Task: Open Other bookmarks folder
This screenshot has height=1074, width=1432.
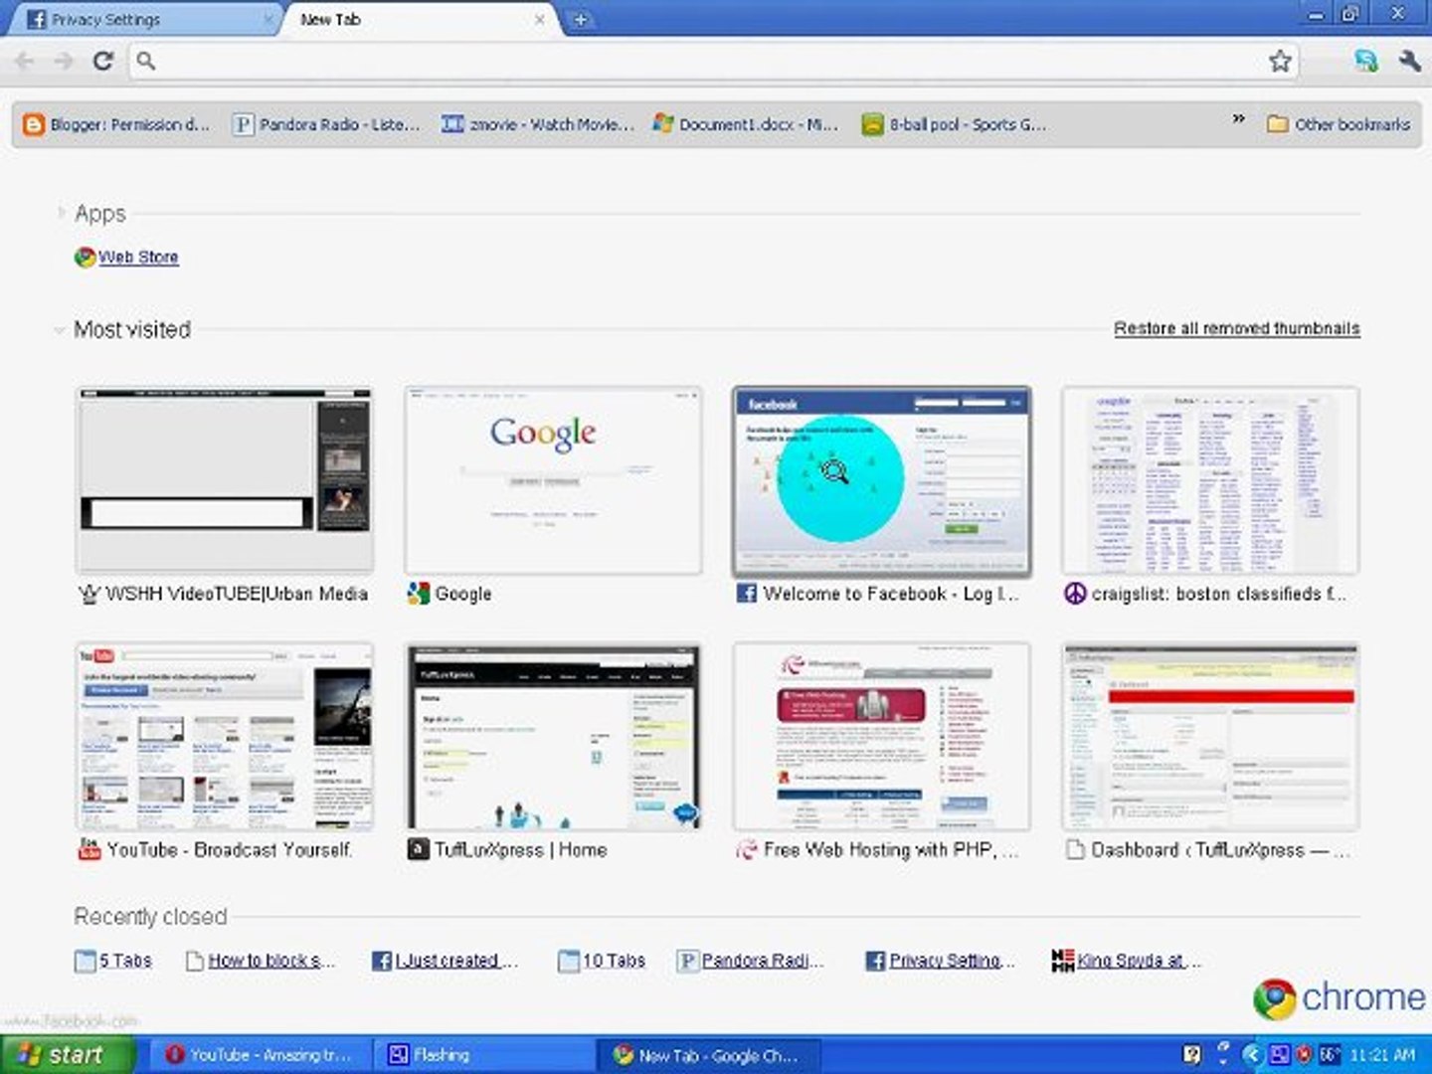Action: [1339, 124]
